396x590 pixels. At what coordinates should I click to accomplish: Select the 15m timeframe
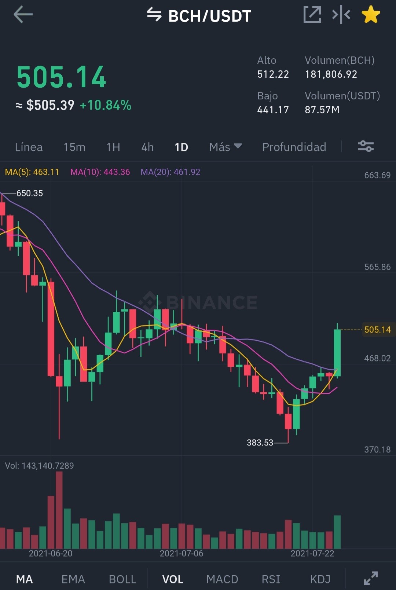tap(74, 147)
